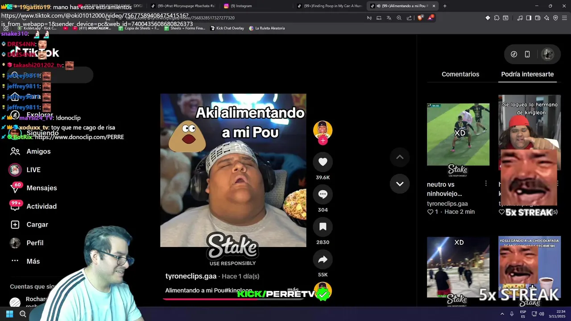Open the kingleon sister suggested video thumbnail

[x=530, y=132]
